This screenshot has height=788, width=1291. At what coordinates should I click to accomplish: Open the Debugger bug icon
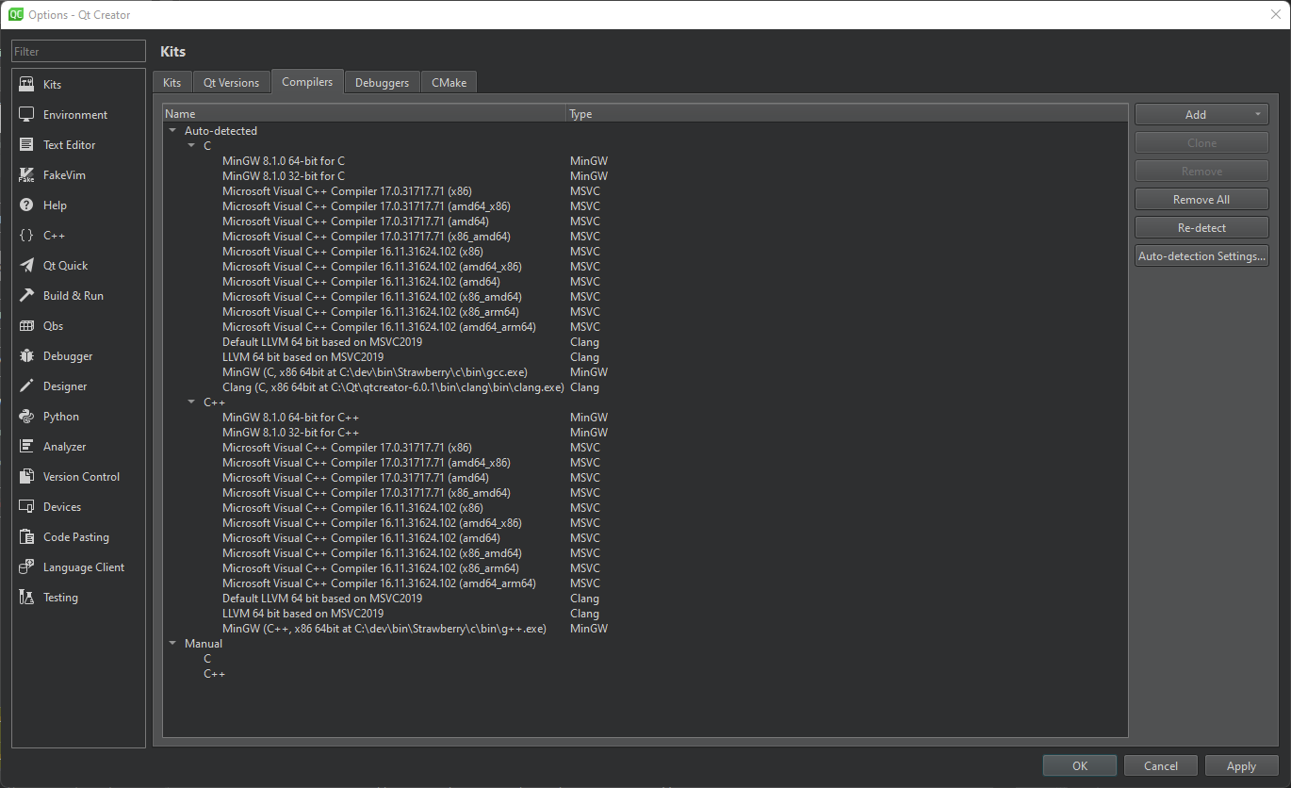(26, 355)
